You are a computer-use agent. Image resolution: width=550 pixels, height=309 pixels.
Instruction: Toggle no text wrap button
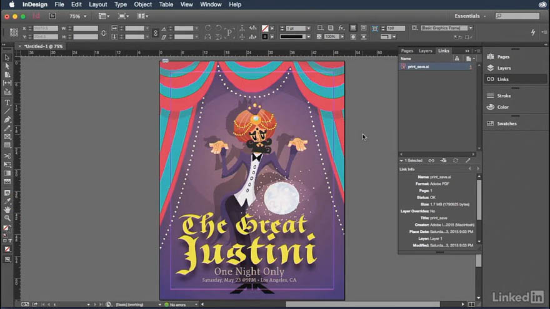[353, 28]
